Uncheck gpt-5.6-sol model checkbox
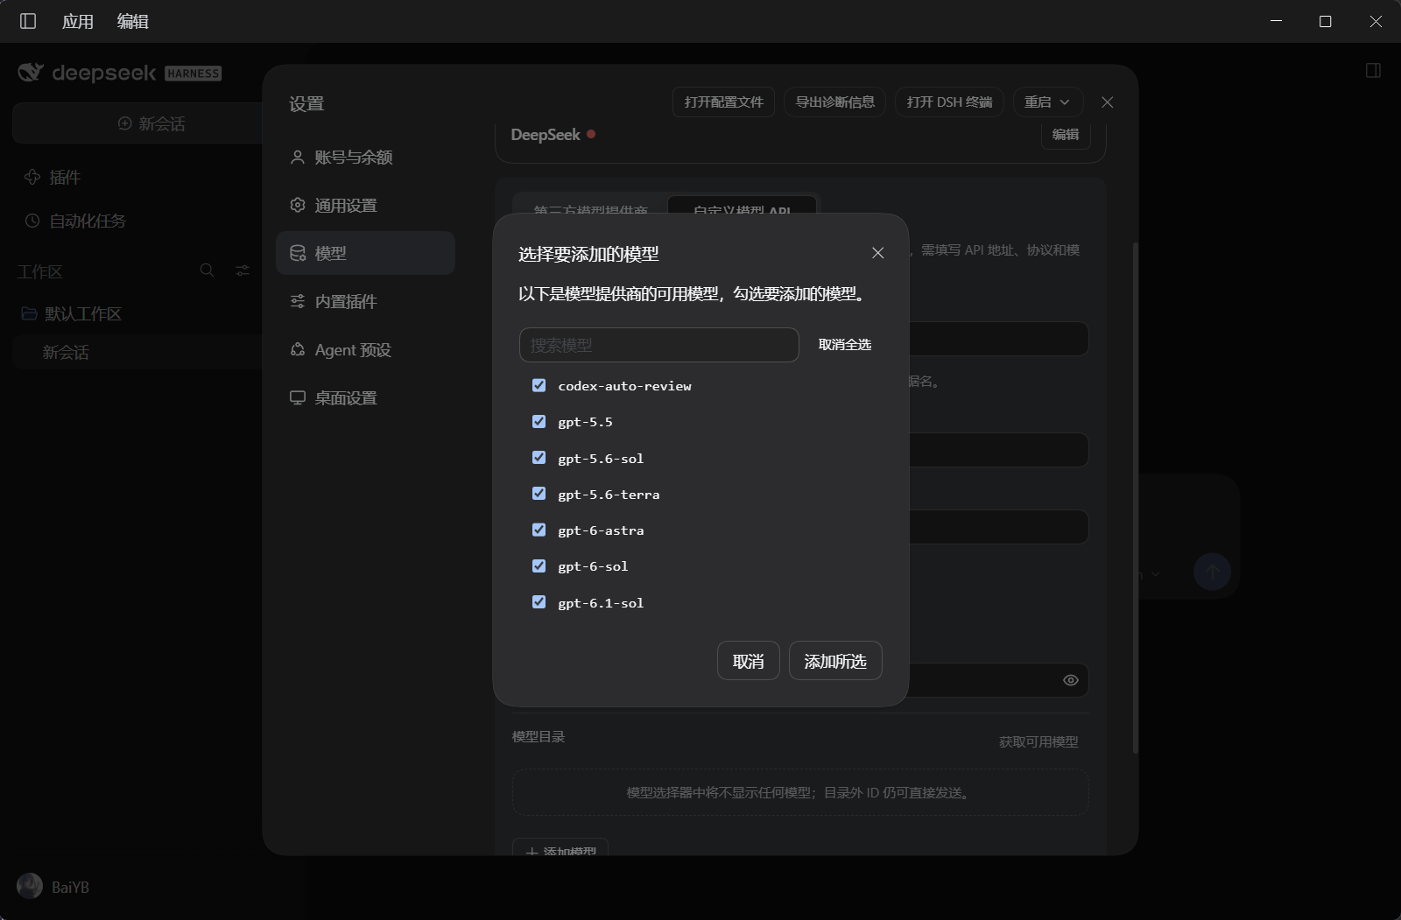1401x920 pixels. 539,458
